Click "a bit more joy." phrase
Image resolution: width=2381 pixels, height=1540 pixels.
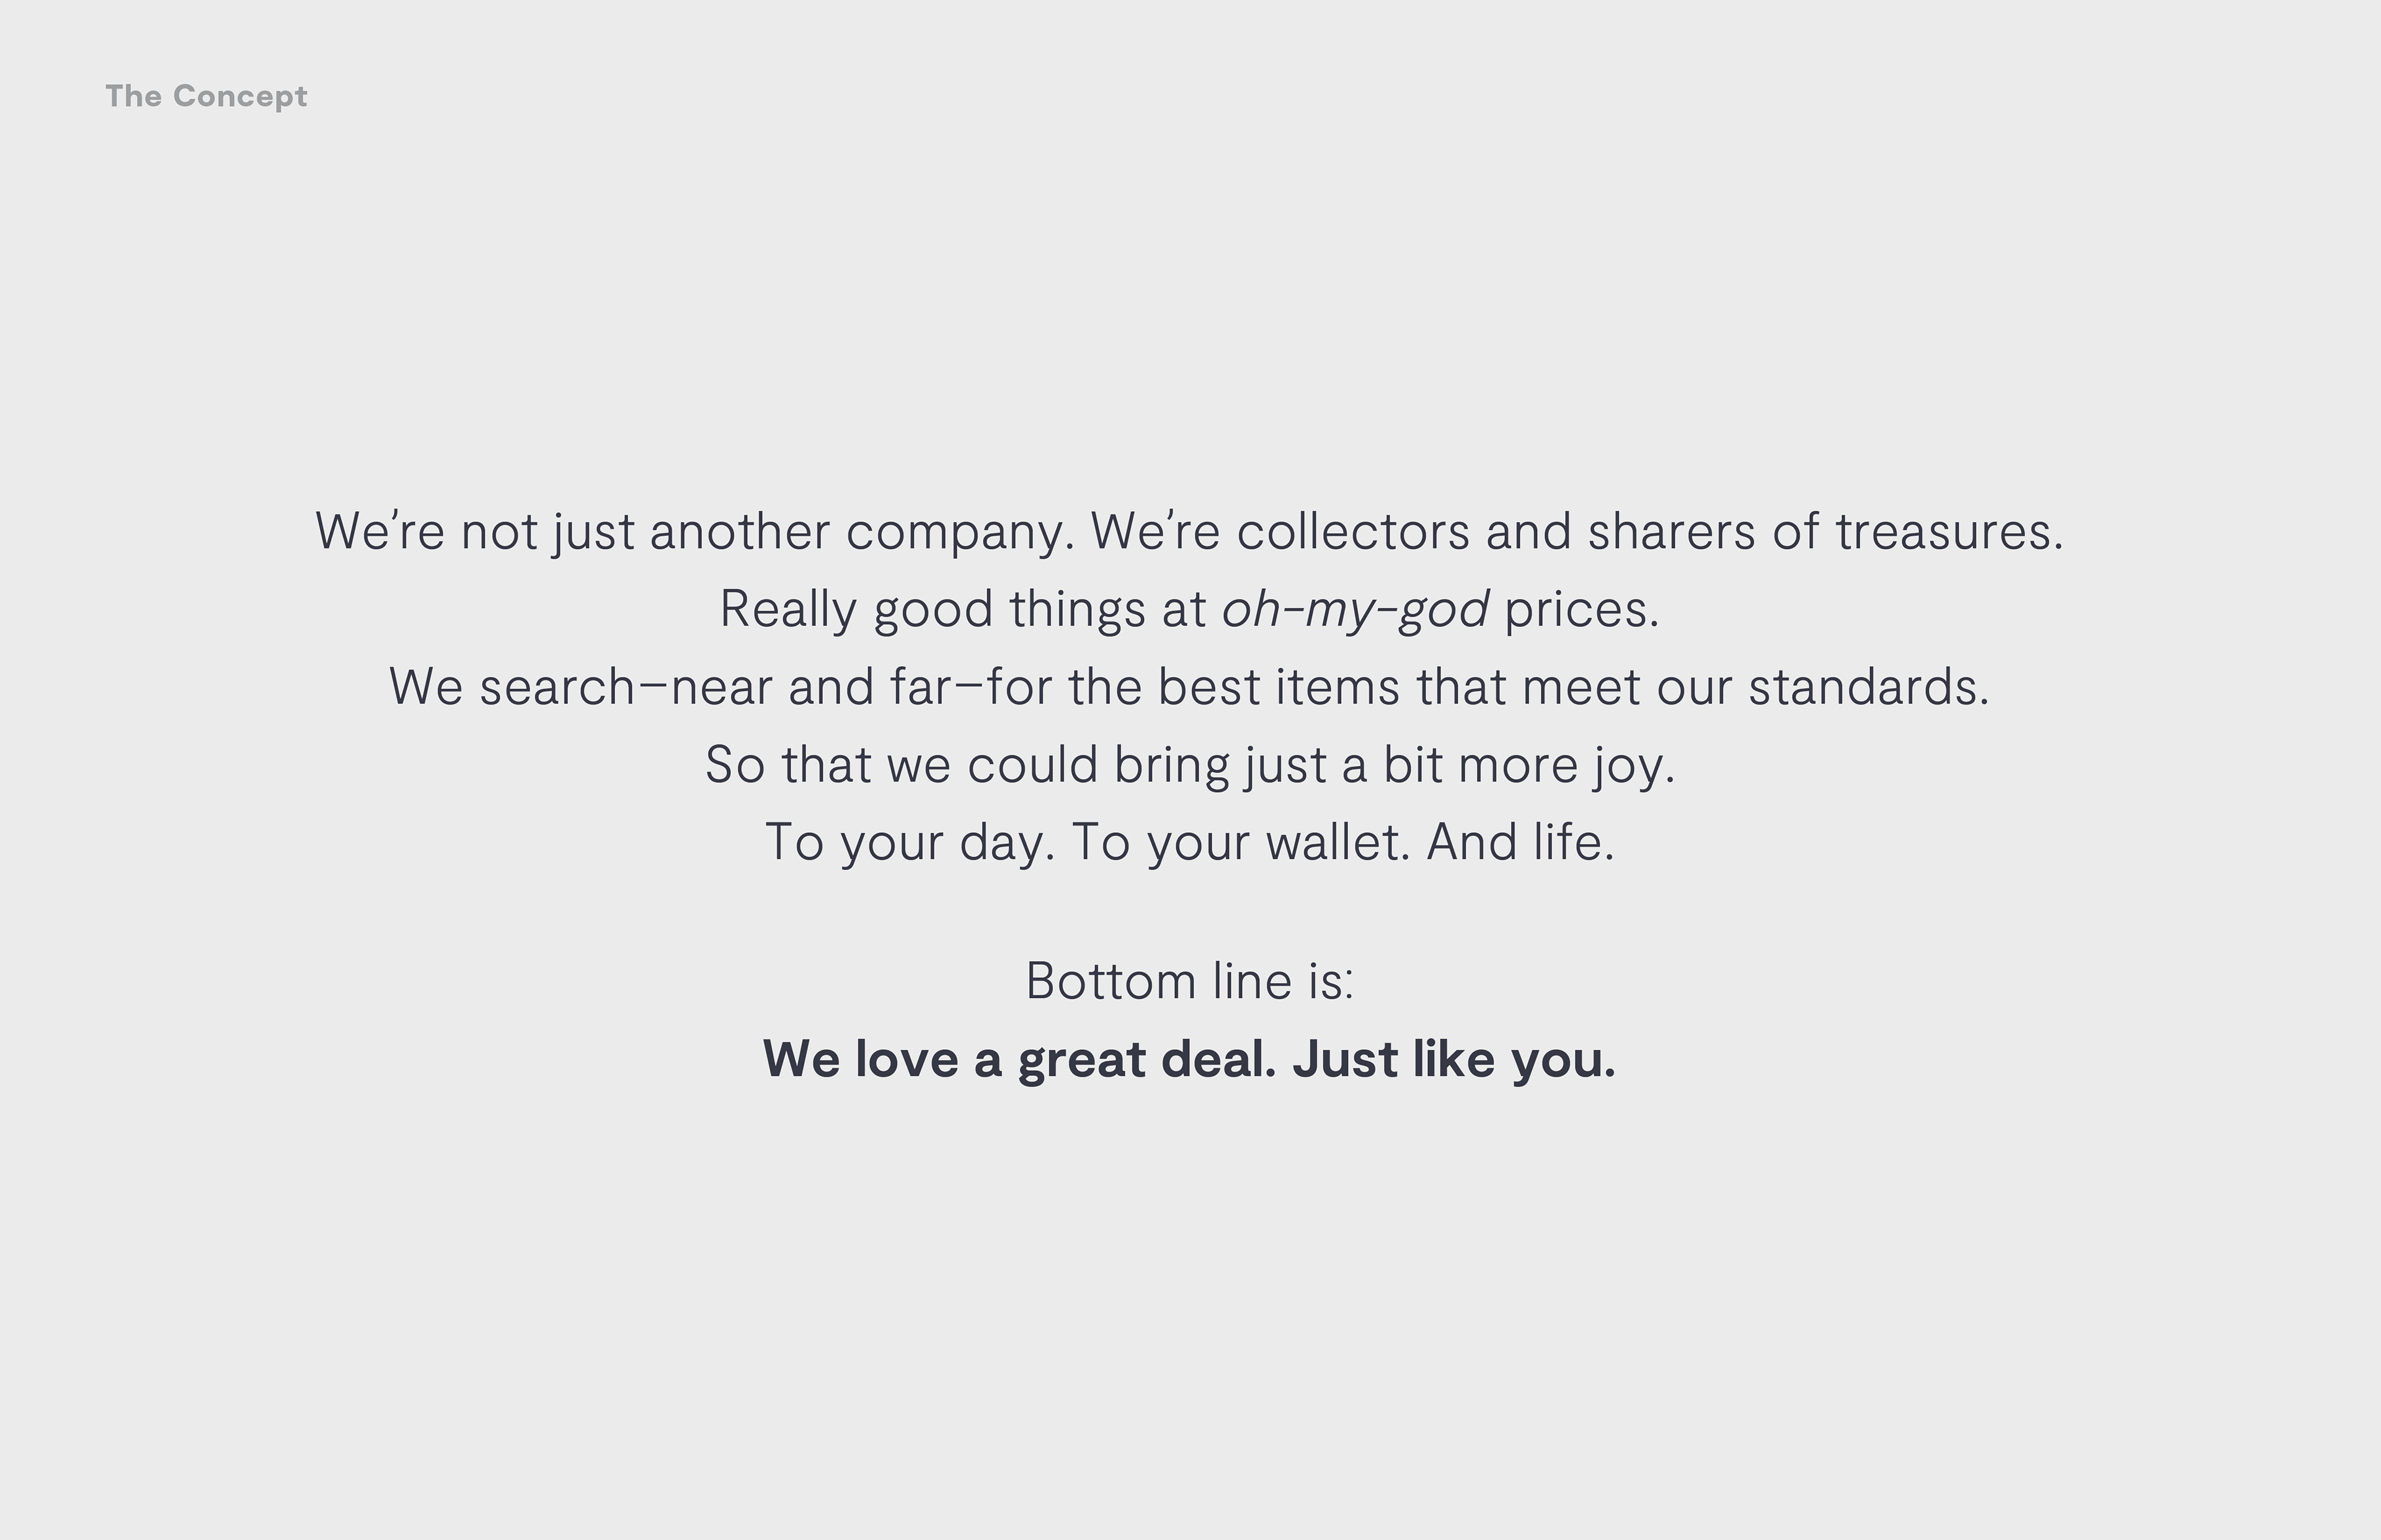(1507, 765)
